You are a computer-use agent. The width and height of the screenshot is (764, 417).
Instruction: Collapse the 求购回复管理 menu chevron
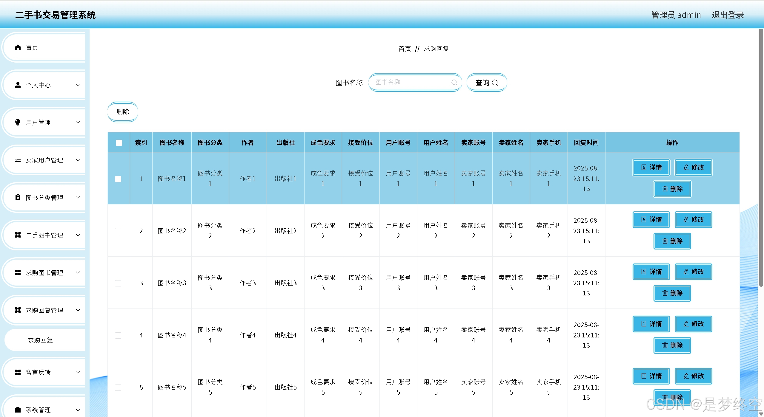[x=78, y=310]
